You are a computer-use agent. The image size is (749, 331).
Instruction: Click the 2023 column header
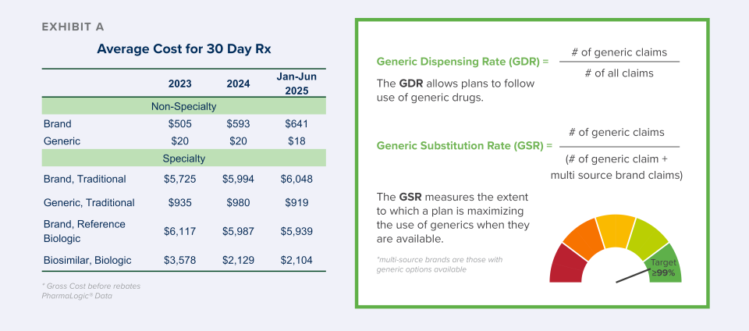click(x=180, y=84)
